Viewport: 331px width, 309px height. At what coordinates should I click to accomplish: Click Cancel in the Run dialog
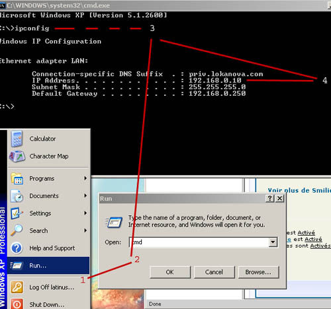[214, 272]
